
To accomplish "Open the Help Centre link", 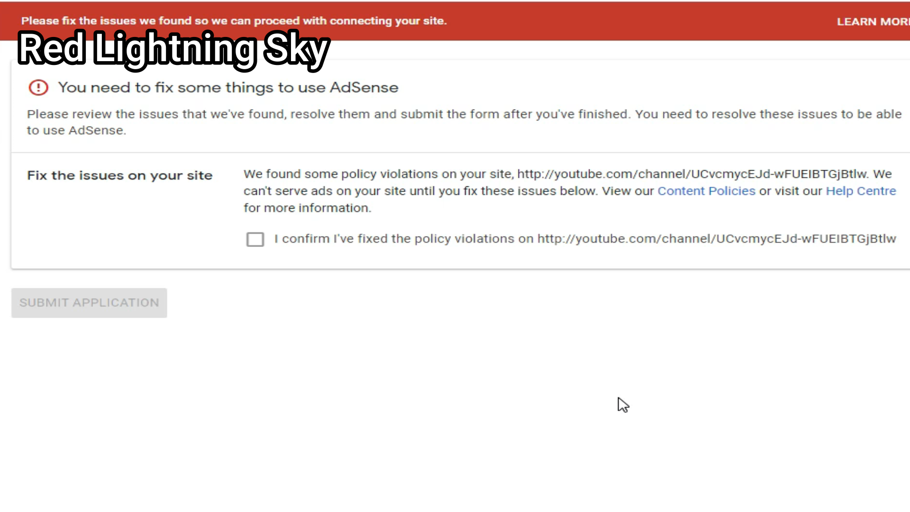I will (861, 191).
